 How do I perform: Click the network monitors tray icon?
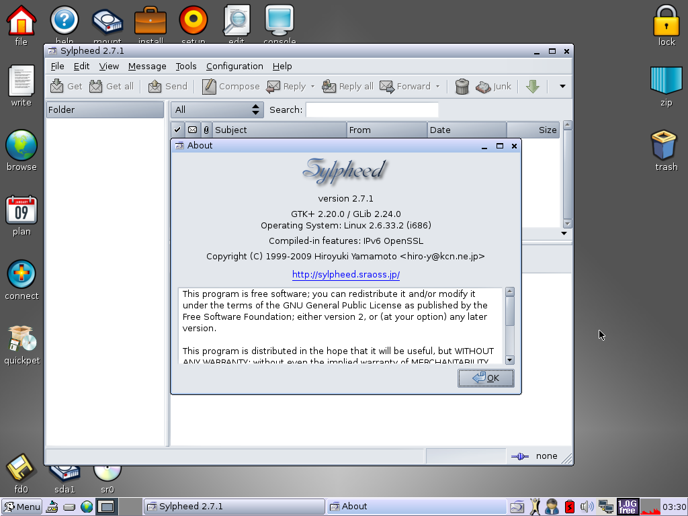(606, 507)
